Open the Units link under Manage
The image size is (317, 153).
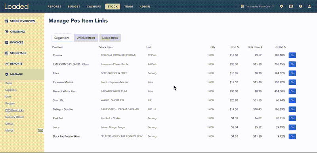point(8,97)
